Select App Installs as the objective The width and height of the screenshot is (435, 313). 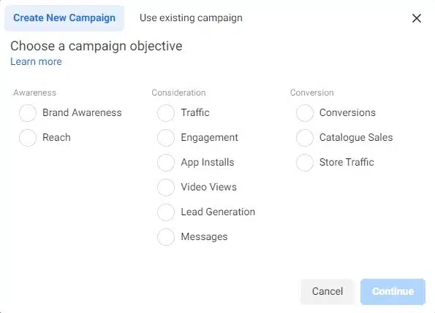166,163
